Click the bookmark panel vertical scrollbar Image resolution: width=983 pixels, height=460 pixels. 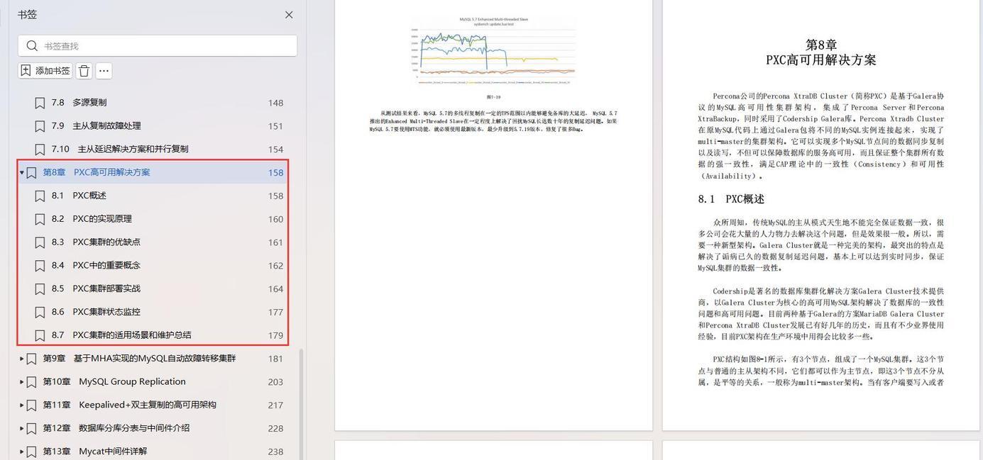pos(301,404)
